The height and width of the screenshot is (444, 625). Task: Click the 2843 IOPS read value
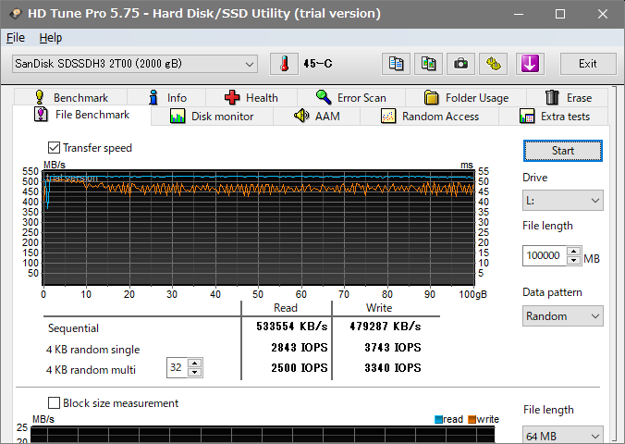300,348
